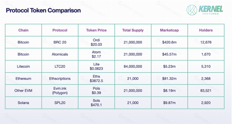Select the 83,521 holders cell
Screen dimensions: 232x124
pyautogui.click(x=206, y=91)
